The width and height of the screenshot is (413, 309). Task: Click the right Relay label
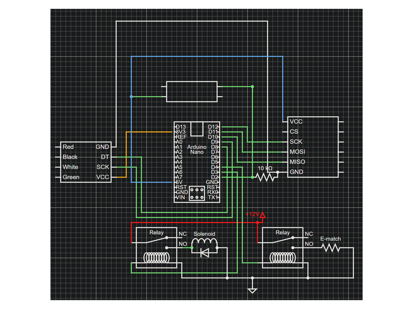(283, 232)
